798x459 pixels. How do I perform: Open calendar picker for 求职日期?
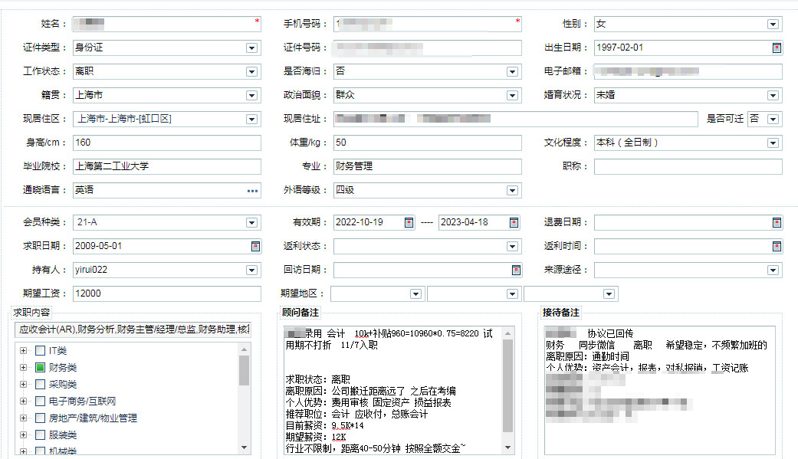255,246
